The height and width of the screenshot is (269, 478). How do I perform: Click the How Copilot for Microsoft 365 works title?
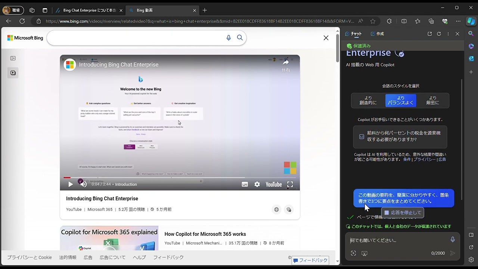tap(205, 234)
